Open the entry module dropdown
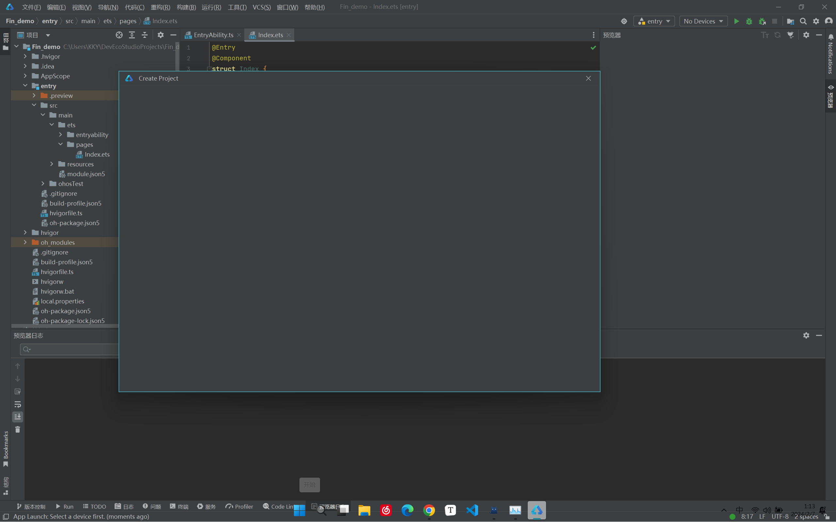 tap(654, 21)
